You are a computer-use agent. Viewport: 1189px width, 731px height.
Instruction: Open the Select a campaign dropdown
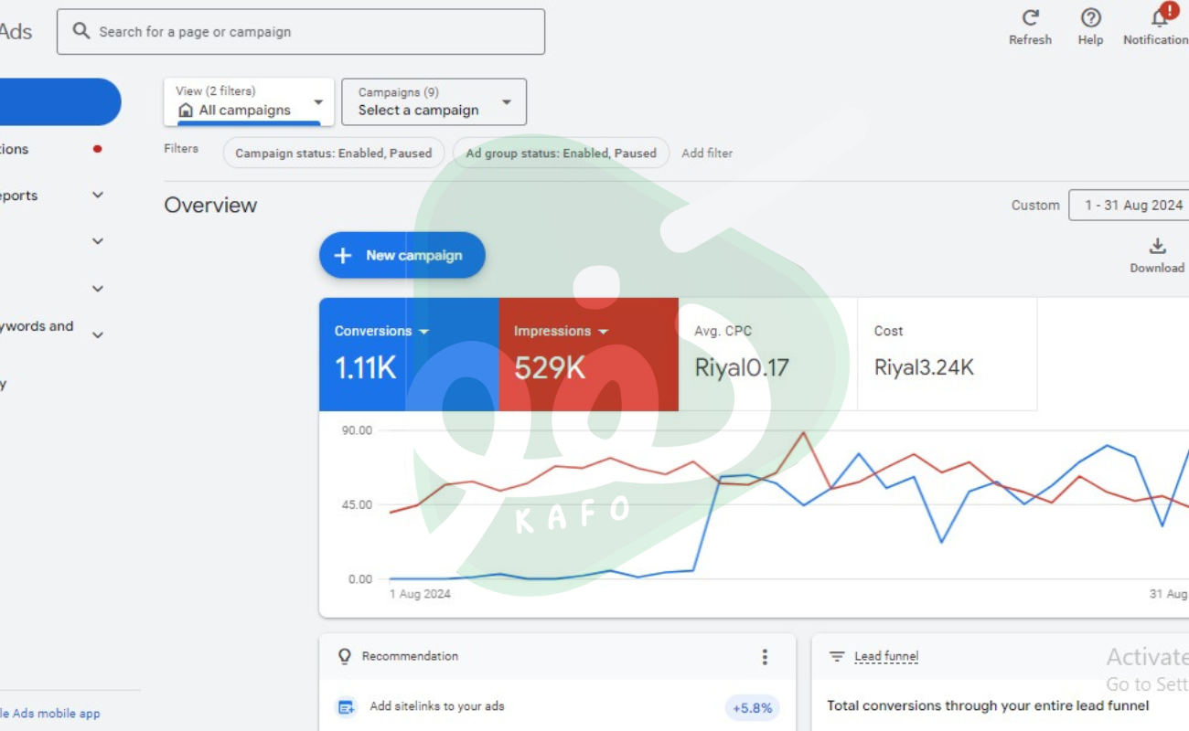pyautogui.click(x=434, y=101)
